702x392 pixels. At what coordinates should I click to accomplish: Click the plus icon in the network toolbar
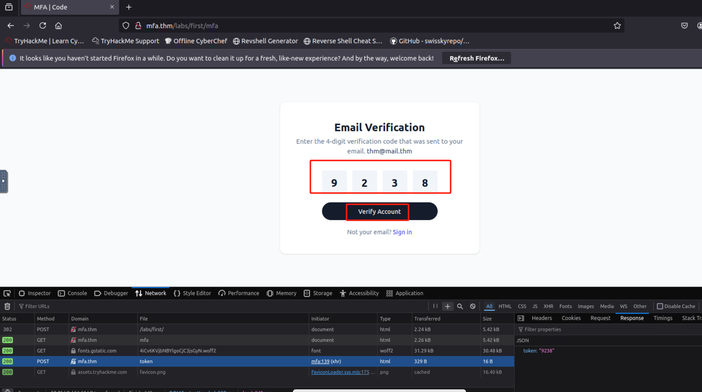coord(448,306)
